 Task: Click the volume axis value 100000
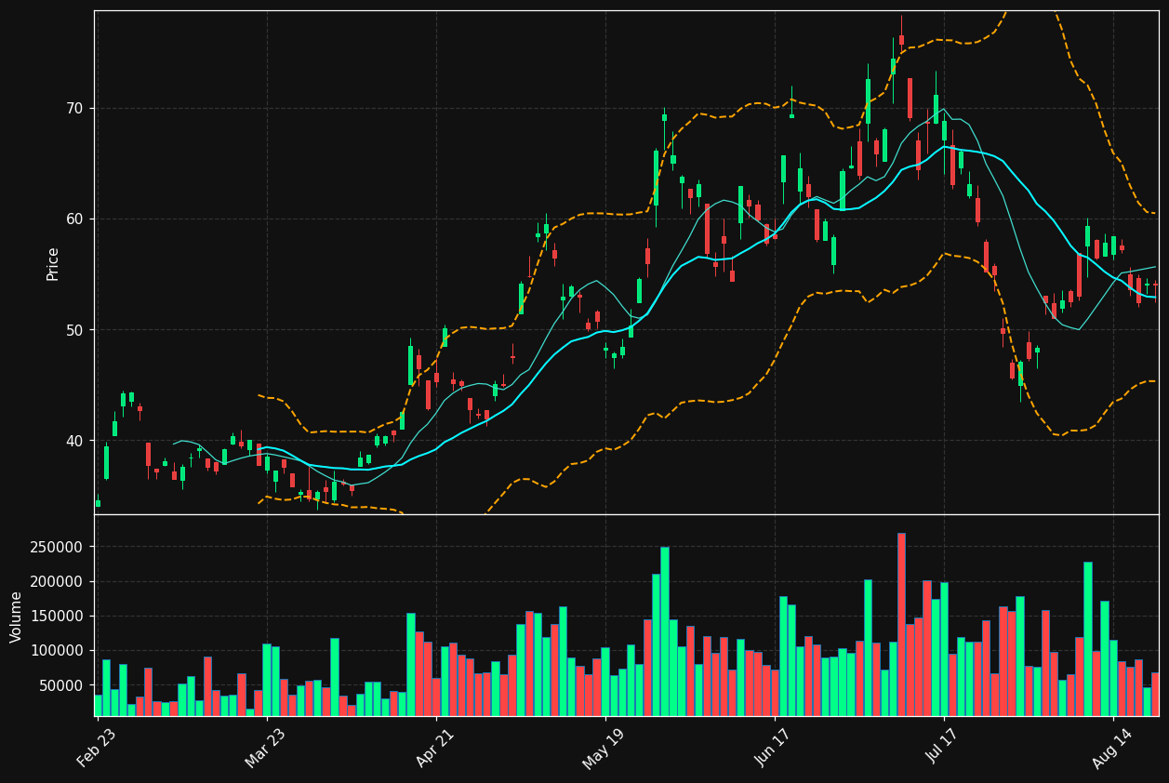point(57,651)
